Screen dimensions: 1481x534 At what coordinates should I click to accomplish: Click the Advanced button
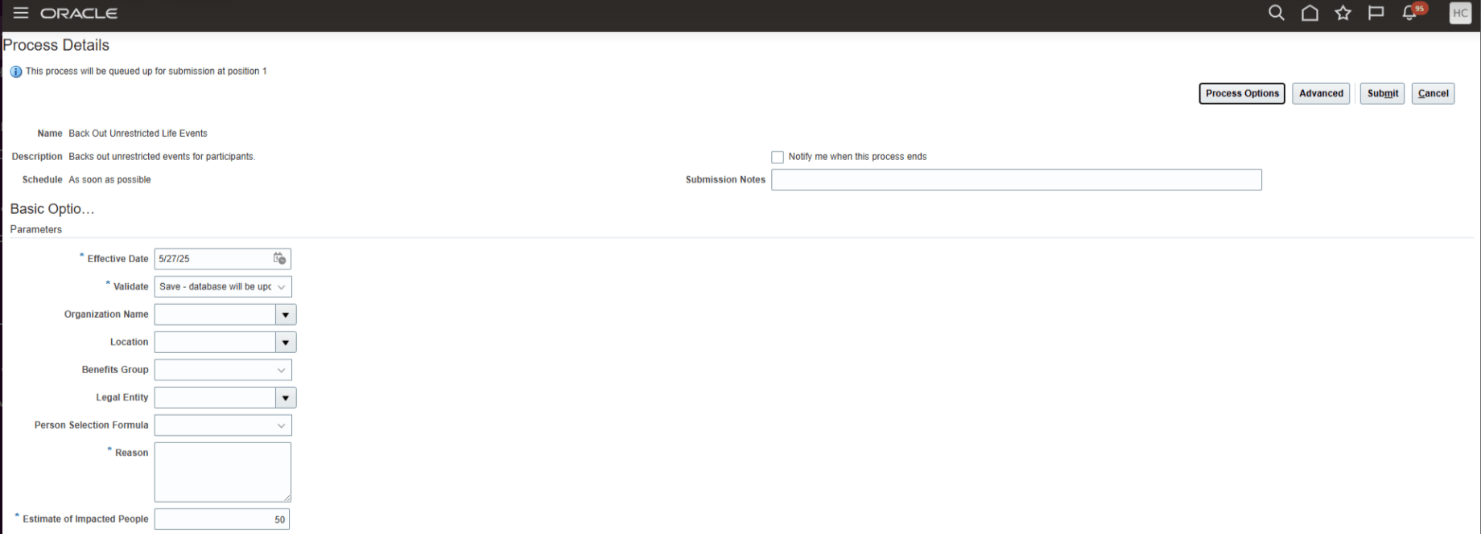(1321, 93)
